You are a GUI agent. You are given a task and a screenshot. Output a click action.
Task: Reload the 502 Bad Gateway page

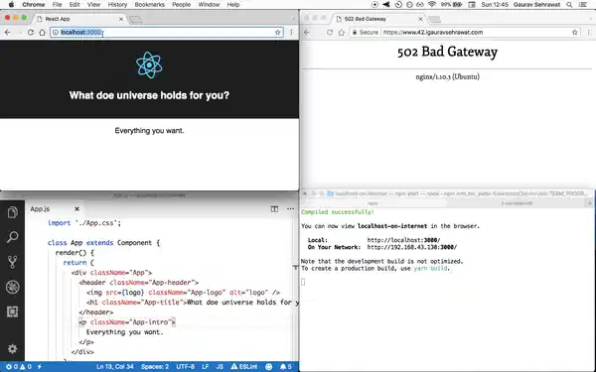[330, 33]
